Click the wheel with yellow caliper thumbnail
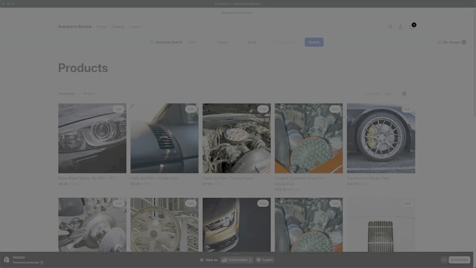 point(381,138)
